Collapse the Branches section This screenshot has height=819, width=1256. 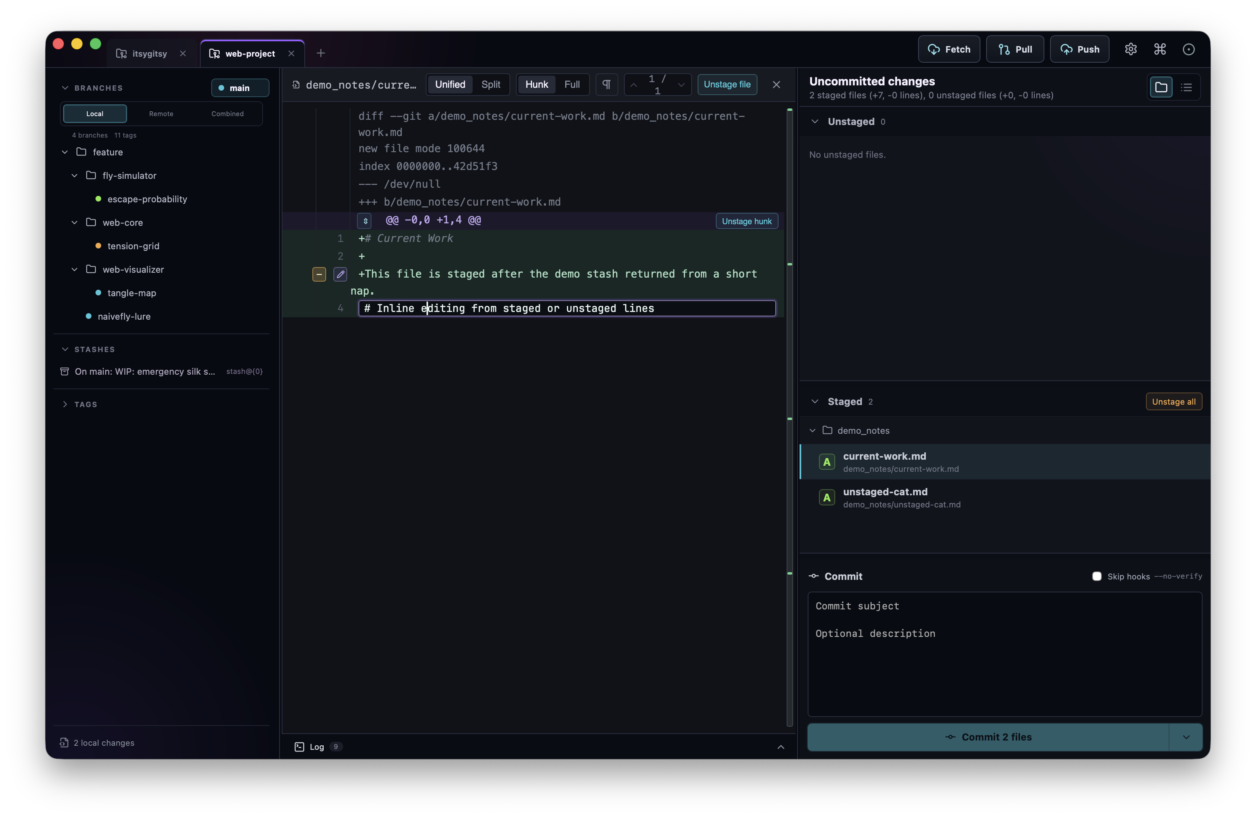click(x=65, y=87)
